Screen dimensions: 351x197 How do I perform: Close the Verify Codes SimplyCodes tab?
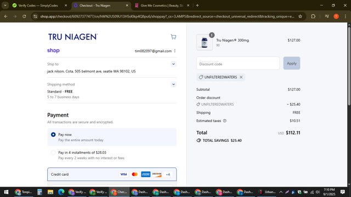pyautogui.click(x=66, y=5)
